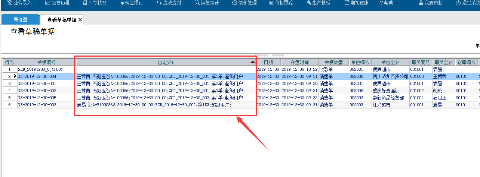
Task: Select the draft XS-2019-12-30-004
Action: click(46, 76)
